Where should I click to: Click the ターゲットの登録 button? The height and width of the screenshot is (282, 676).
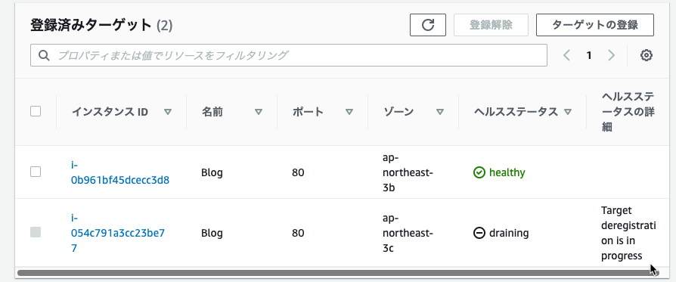(595, 25)
